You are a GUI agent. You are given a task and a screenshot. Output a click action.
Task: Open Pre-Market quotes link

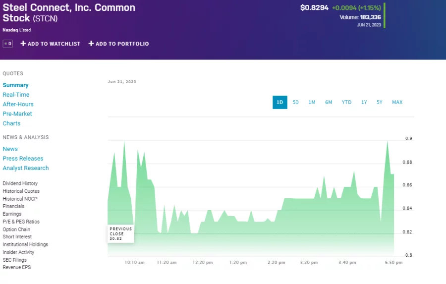click(17, 114)
